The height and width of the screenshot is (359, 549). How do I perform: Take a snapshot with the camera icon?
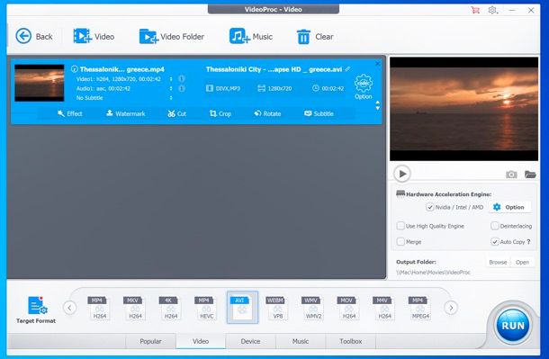click(x=511, y=174)
